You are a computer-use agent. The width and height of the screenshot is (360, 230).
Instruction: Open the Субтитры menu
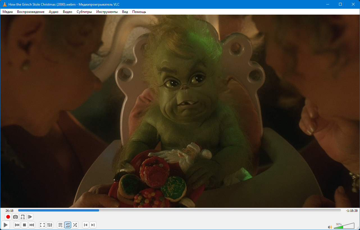(x=84, y=12)
